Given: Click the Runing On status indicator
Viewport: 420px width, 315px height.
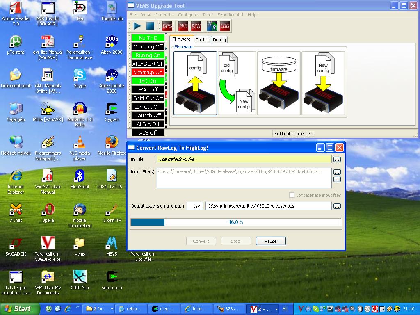Looking at the screenshot, I should (x=148, y=55).
